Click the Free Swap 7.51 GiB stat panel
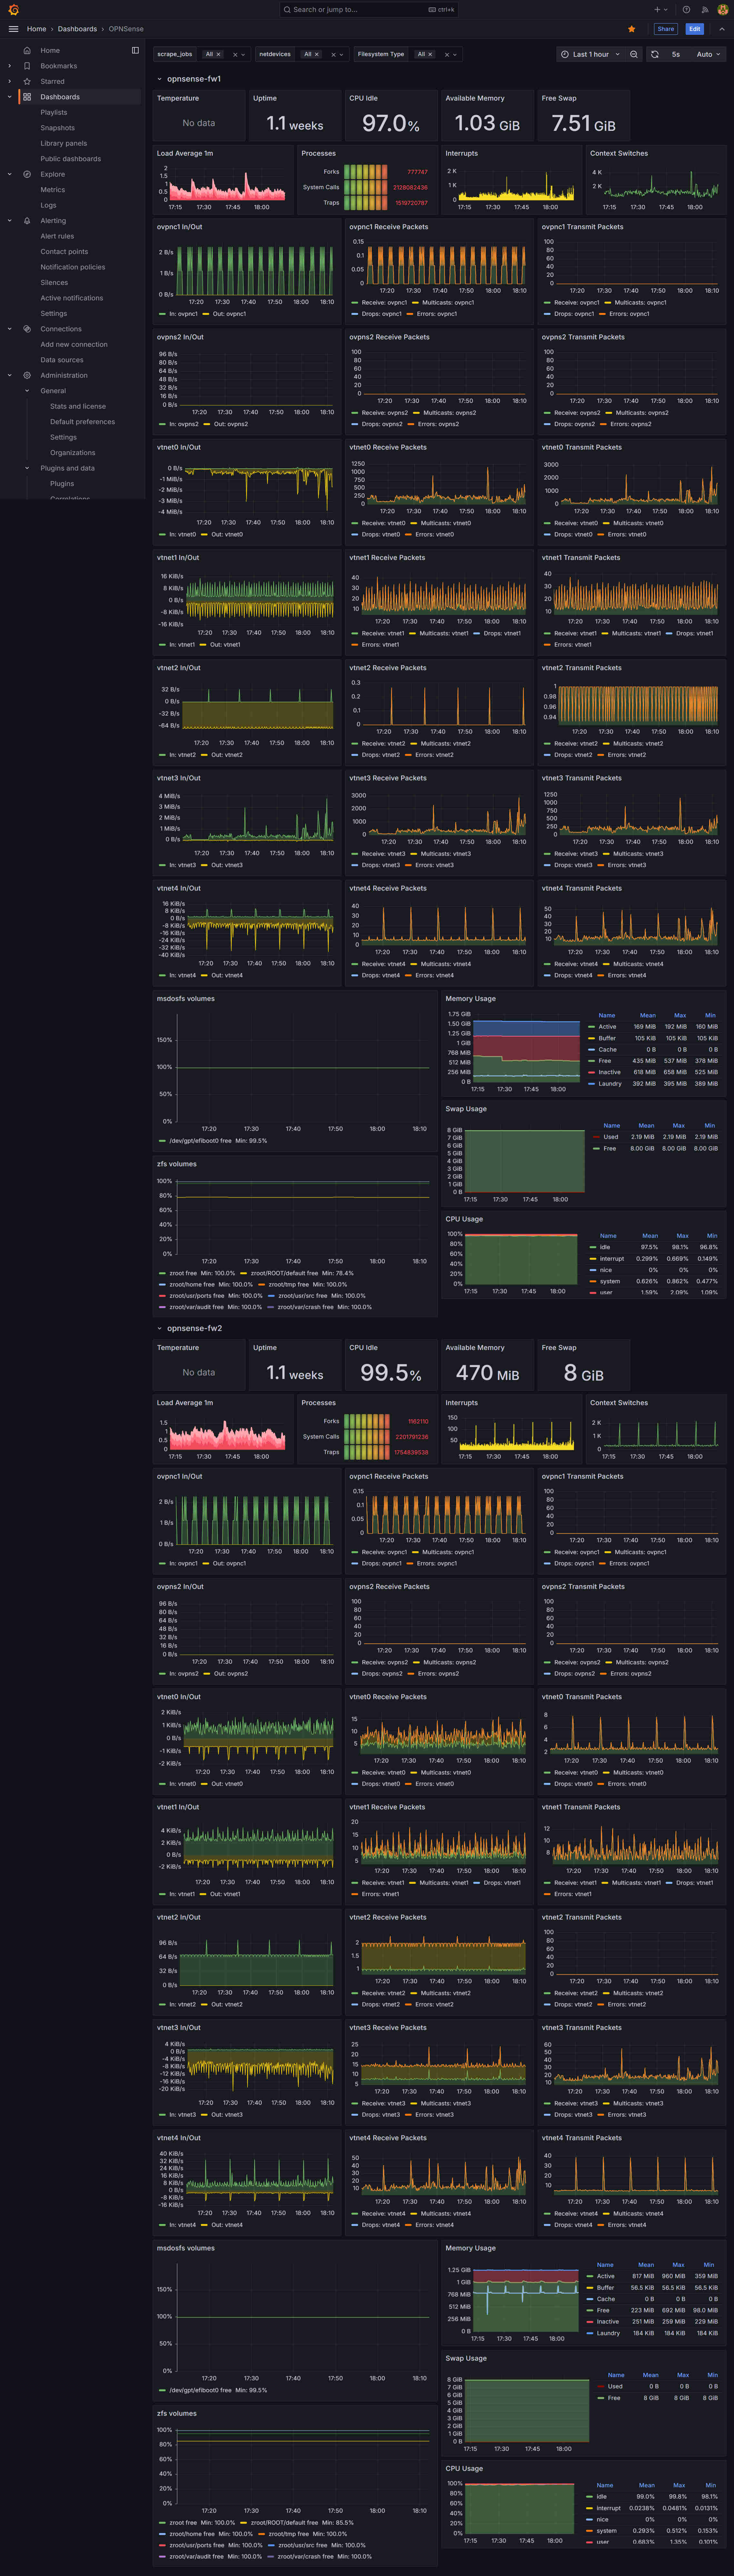734x2576 pixels. pyautogui.click(x=584, y=115)
